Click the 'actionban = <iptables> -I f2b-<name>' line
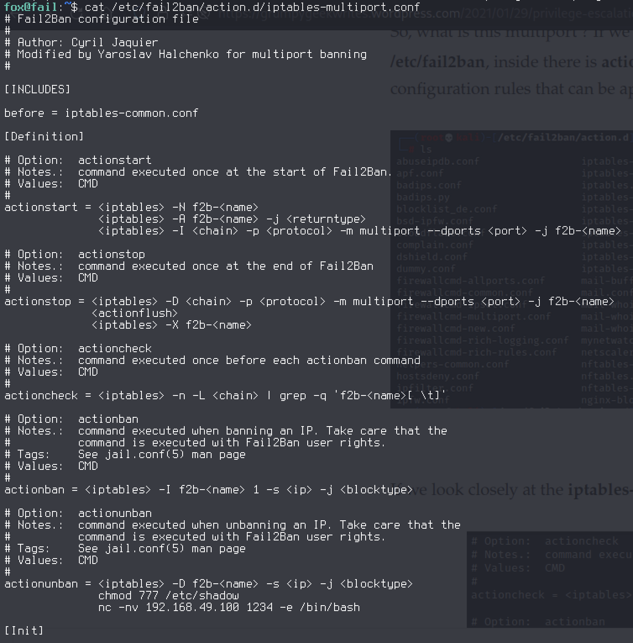This screenshot has width=633, height=643. [x=209, y=490]
